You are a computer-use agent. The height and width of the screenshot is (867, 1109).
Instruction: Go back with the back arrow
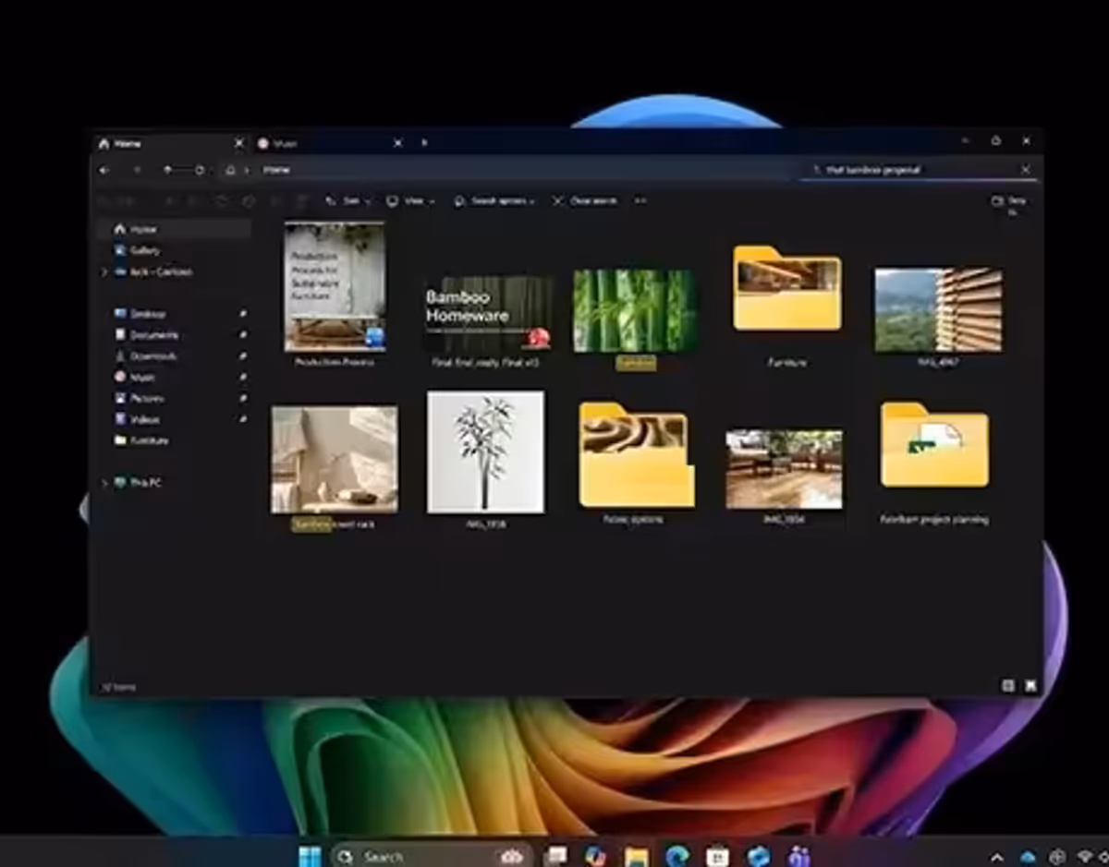click(x=104, y=170)
